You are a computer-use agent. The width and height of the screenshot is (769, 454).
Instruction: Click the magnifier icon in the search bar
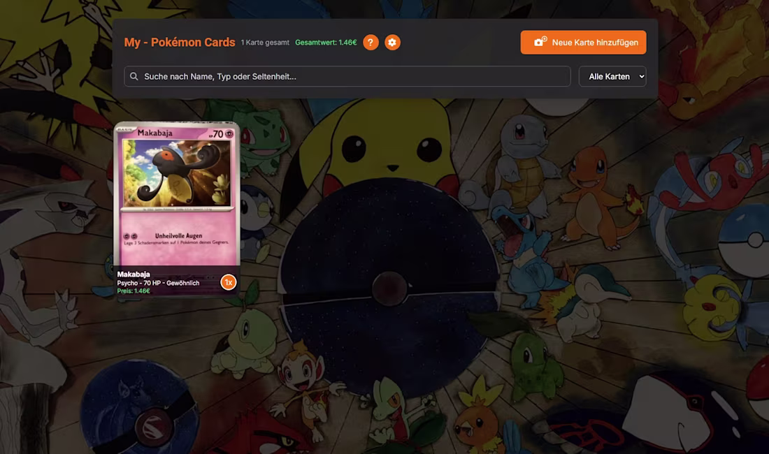point(134,76)
